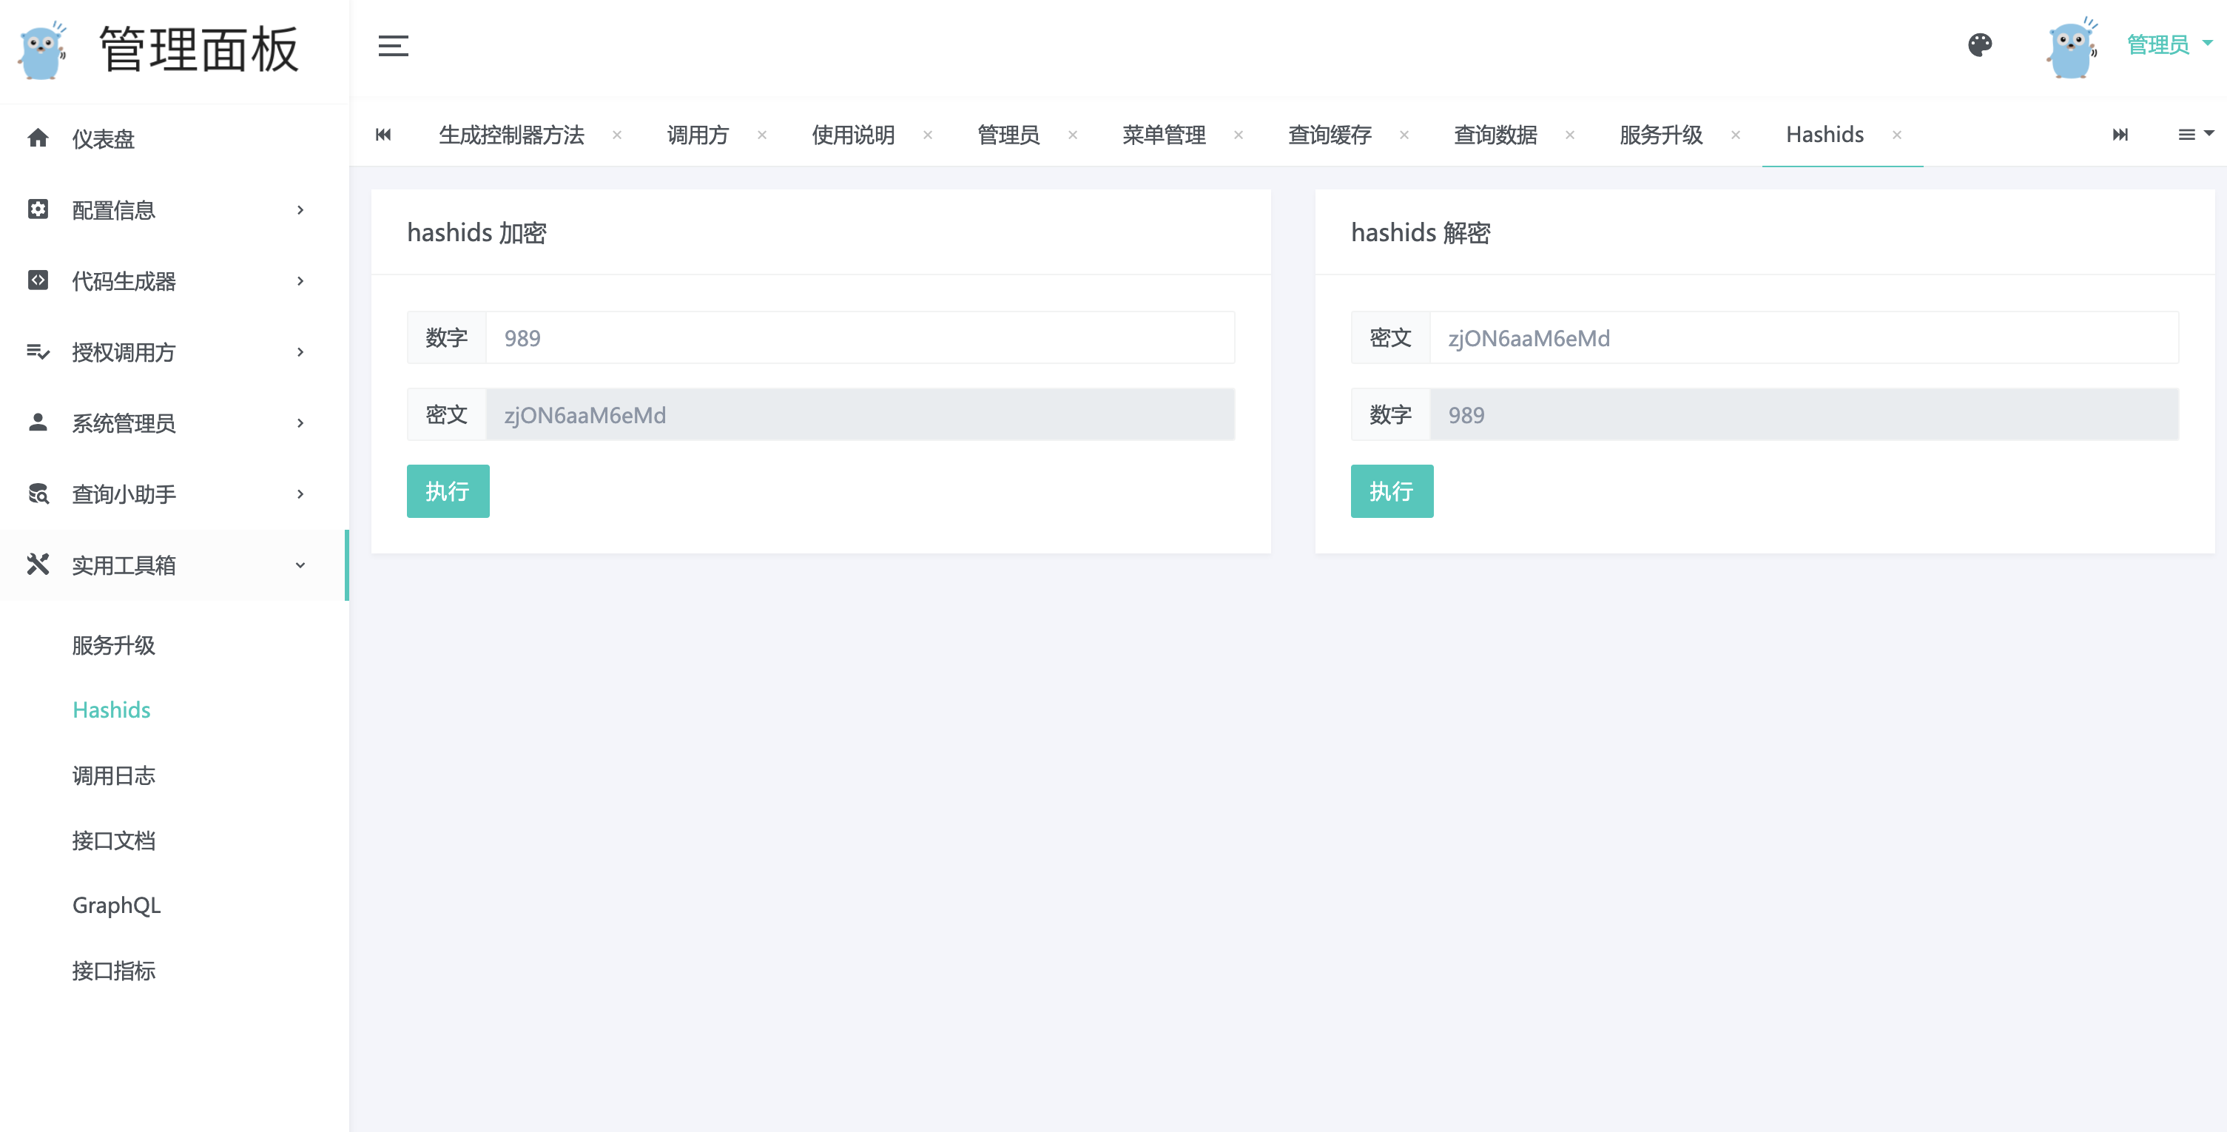Collapse the 实用工具箱 menu chevron
The height and width of the screenshot is (1132, 2227).
[300, 565]
